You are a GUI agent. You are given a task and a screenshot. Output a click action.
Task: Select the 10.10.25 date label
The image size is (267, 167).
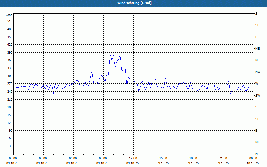pyautogui.click(x=253, y=163)
